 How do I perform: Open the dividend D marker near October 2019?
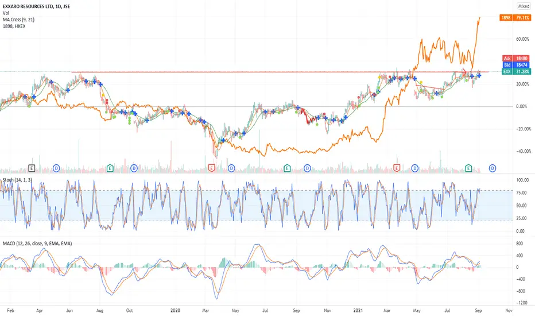click(134, 168)
